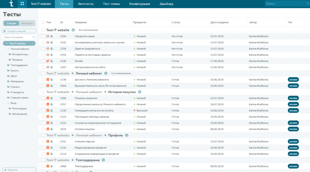Click the search magnifier in the top bar

[307, 4]
